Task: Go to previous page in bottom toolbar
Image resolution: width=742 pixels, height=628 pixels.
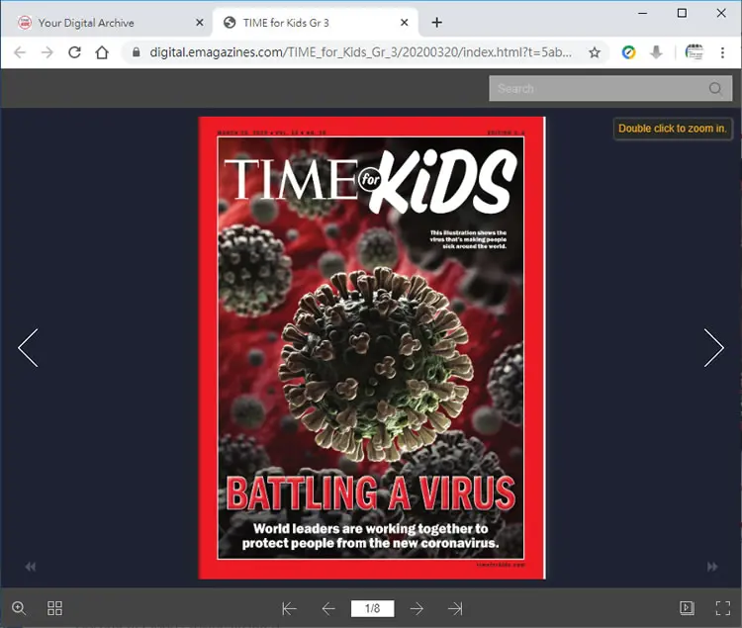Action: tap(328, 608)
